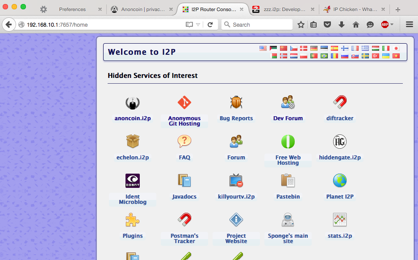
Task: Open the Project Website info icon
Action: click(x=236, y=219)
